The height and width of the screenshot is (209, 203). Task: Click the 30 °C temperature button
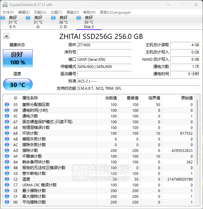[x=18, y=84]
